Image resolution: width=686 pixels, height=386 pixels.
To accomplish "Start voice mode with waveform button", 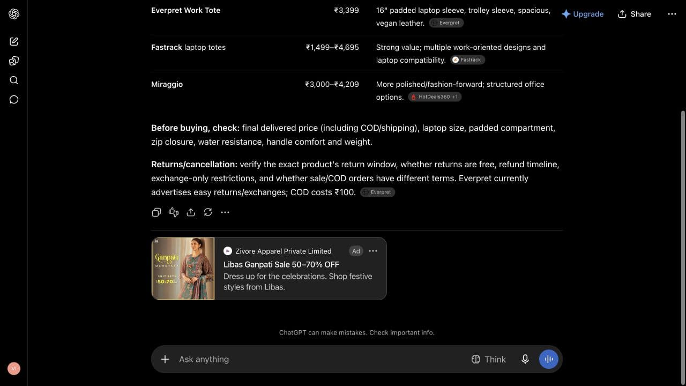I will [x=549, y=359].
